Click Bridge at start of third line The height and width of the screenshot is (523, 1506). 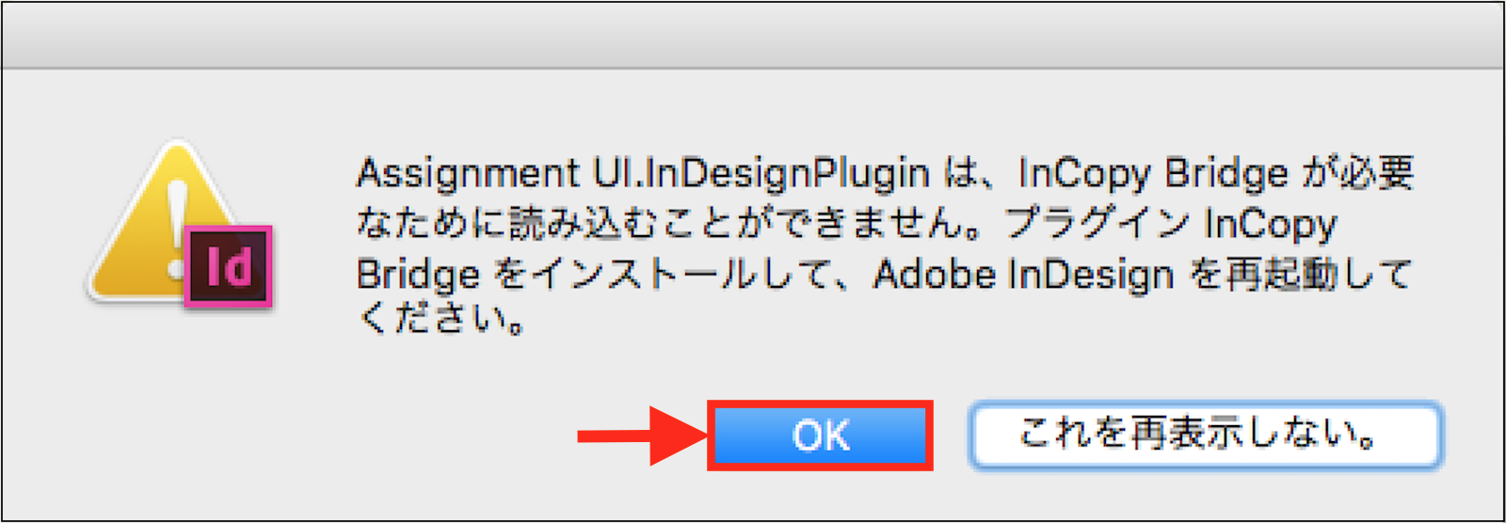[418, 275]
